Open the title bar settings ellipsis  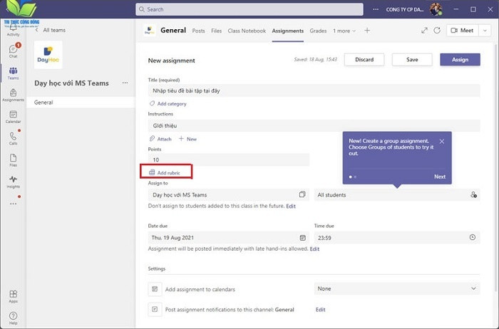point(376,9)
